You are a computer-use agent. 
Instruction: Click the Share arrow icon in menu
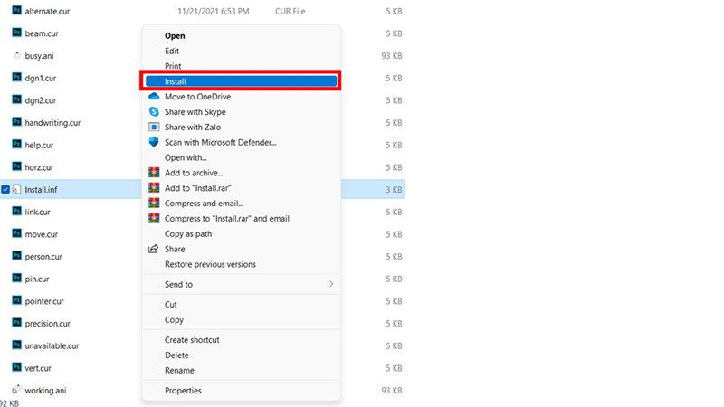point(153,249)
